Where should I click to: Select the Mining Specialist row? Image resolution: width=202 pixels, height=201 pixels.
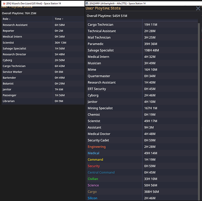tap(142, 108)
